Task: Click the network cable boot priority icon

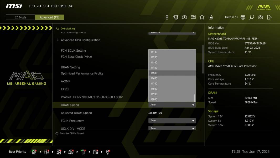Action: 108,152
